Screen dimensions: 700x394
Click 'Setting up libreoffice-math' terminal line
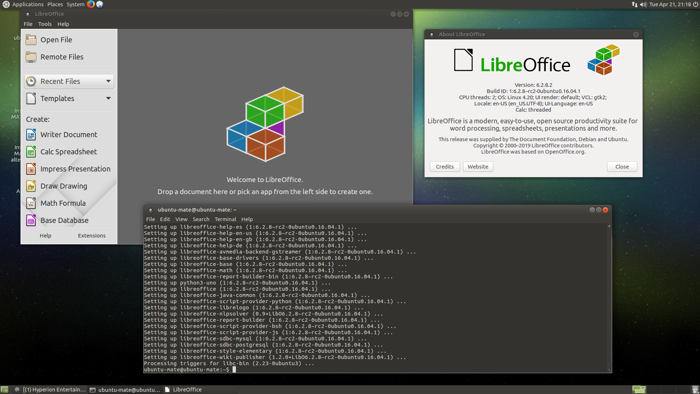click(245, 270)
